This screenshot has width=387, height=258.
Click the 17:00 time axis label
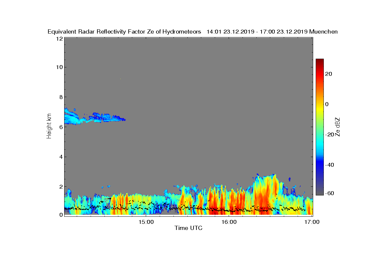click(312, 222)
